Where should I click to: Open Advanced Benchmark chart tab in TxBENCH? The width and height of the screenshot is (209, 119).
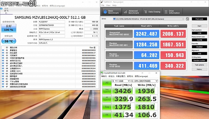tap(131, 12)
